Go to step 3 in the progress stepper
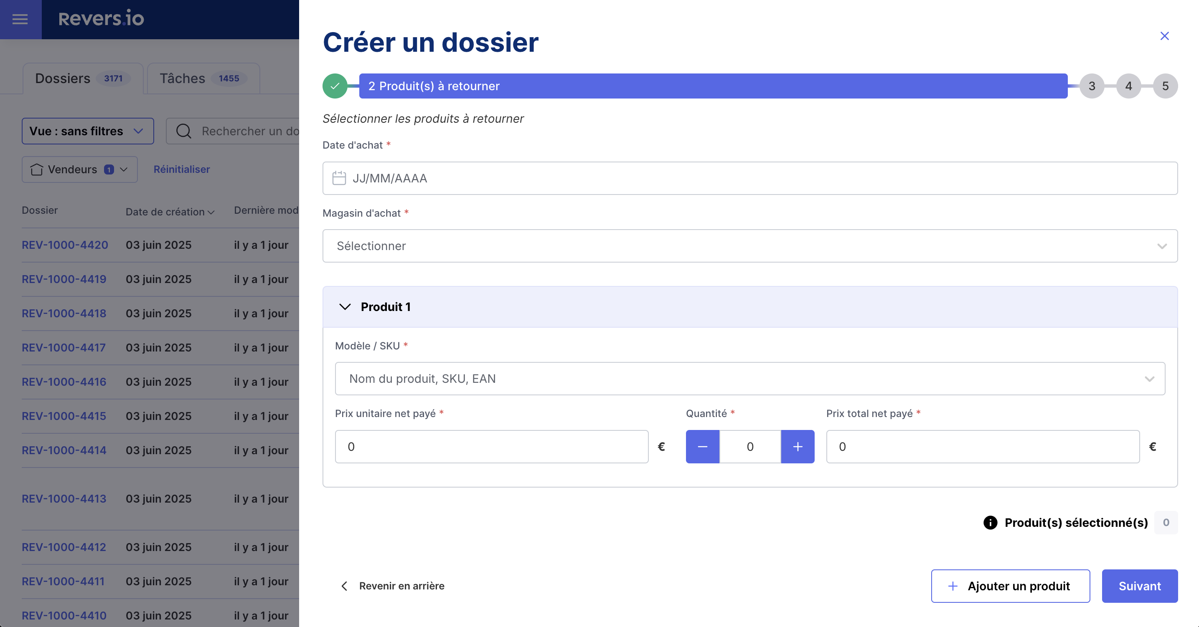 [x=1092, y=86]
